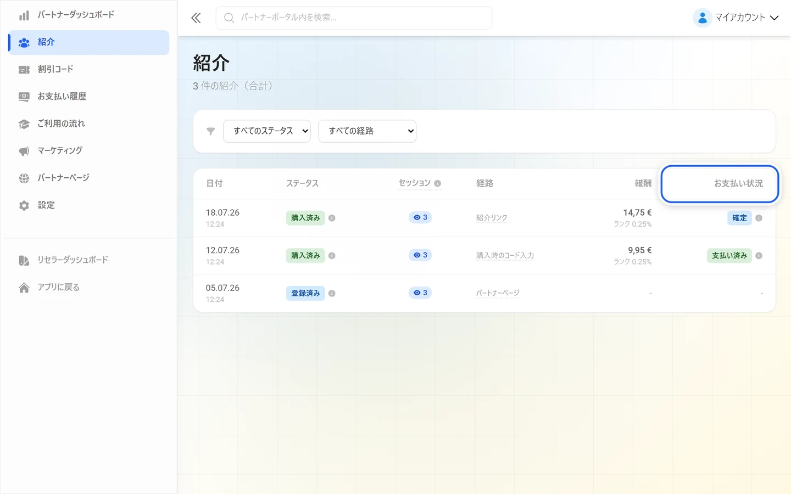This screenshot has width=791, height=494.
Task: Click status info icon in 18.07.26 row
Action: tap(332, 218)
